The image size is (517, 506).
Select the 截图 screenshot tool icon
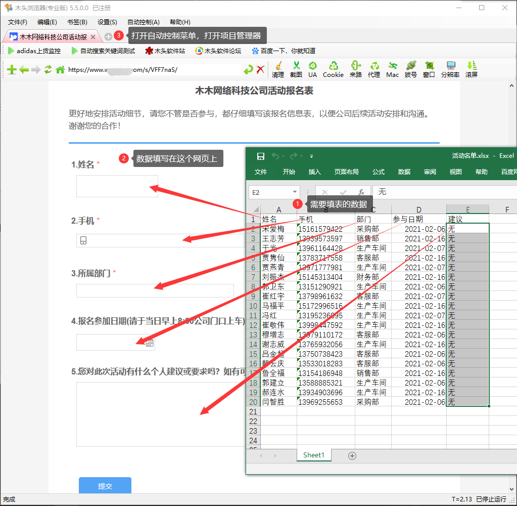296,69
